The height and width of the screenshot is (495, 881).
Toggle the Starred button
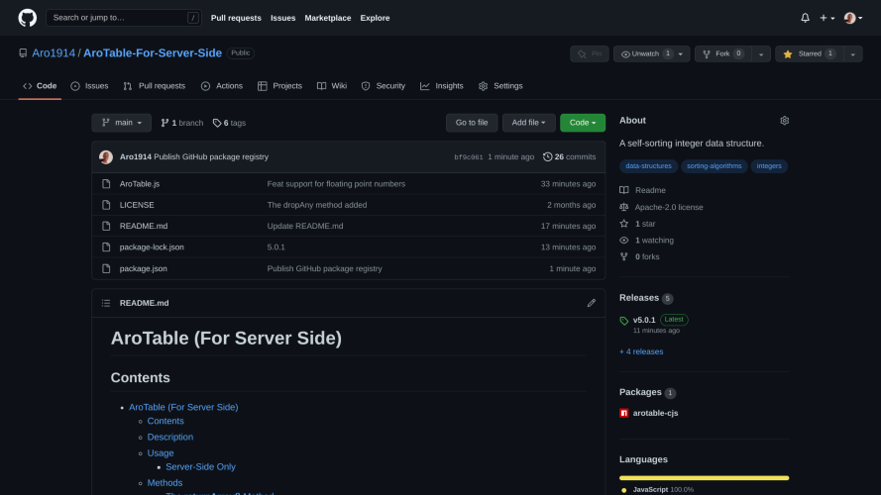[x=810, y=53]
